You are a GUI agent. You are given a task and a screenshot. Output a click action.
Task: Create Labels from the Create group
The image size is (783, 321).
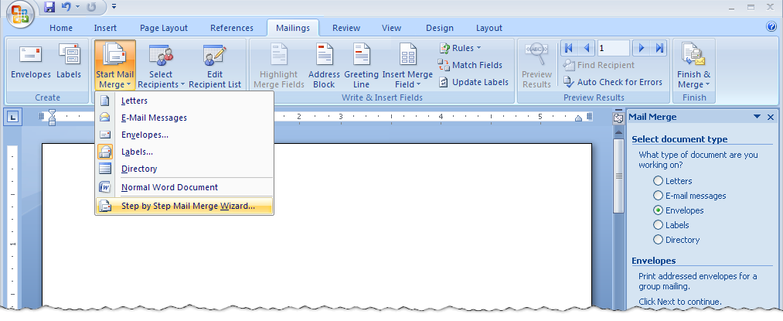[x=69, y=62]
